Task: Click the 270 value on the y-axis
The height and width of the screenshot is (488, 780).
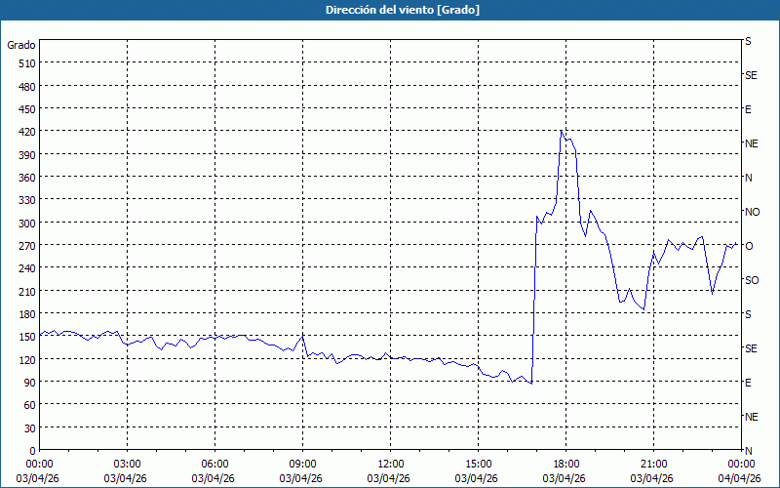Action: tap(24, 246)
